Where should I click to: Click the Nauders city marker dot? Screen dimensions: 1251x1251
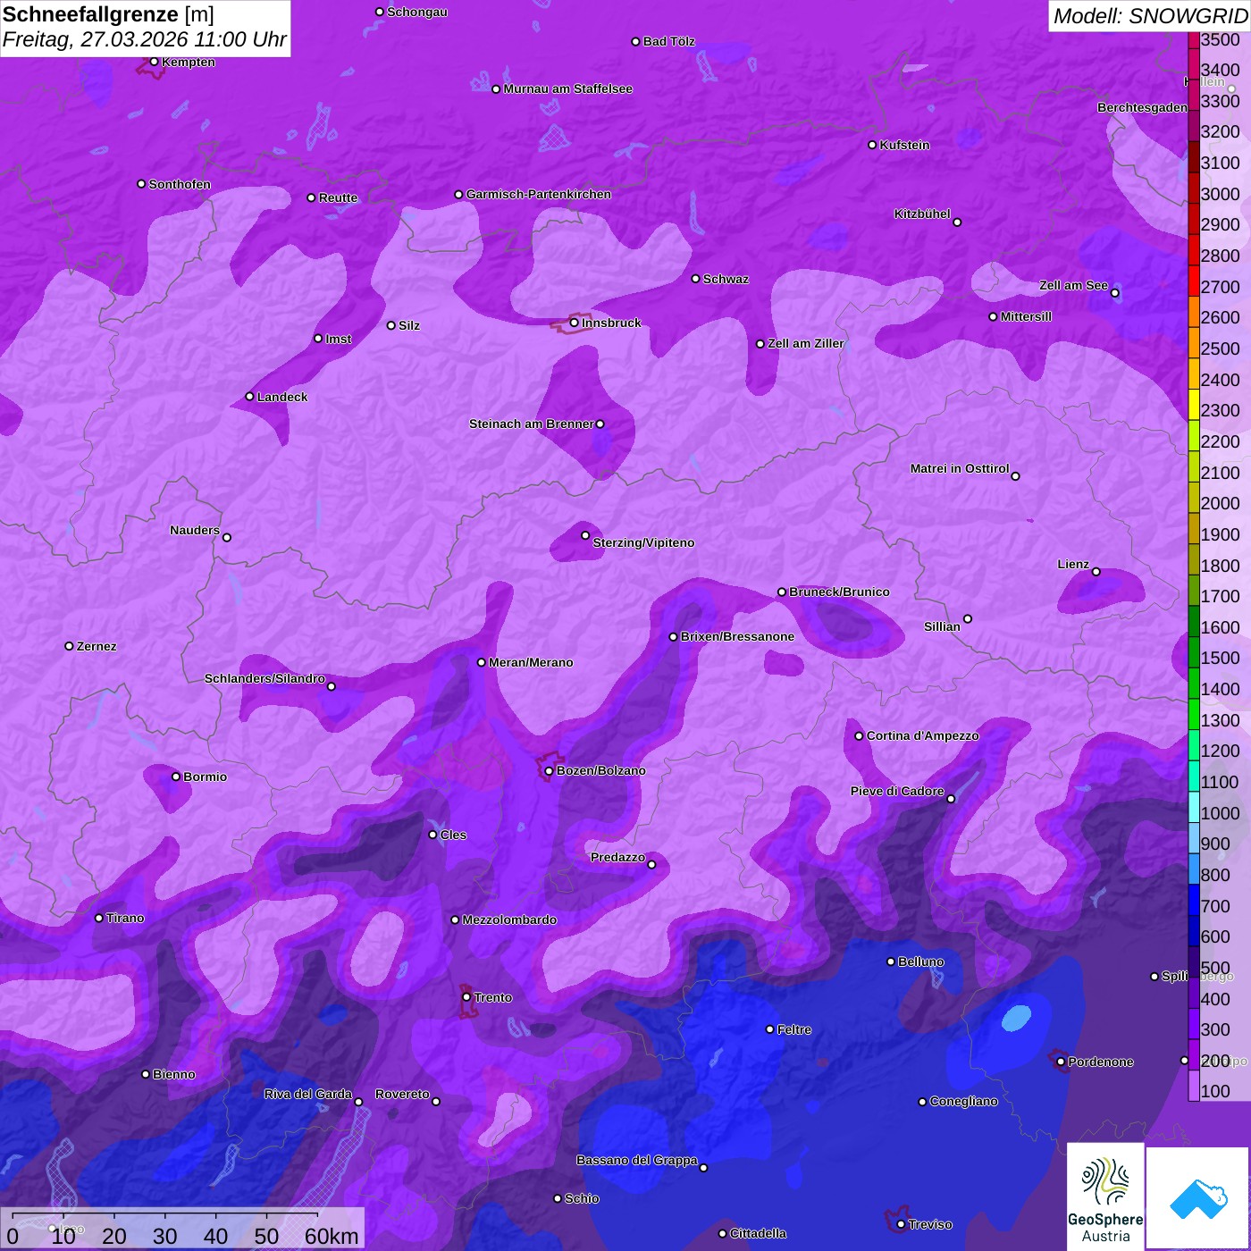[x=227, y=537]
